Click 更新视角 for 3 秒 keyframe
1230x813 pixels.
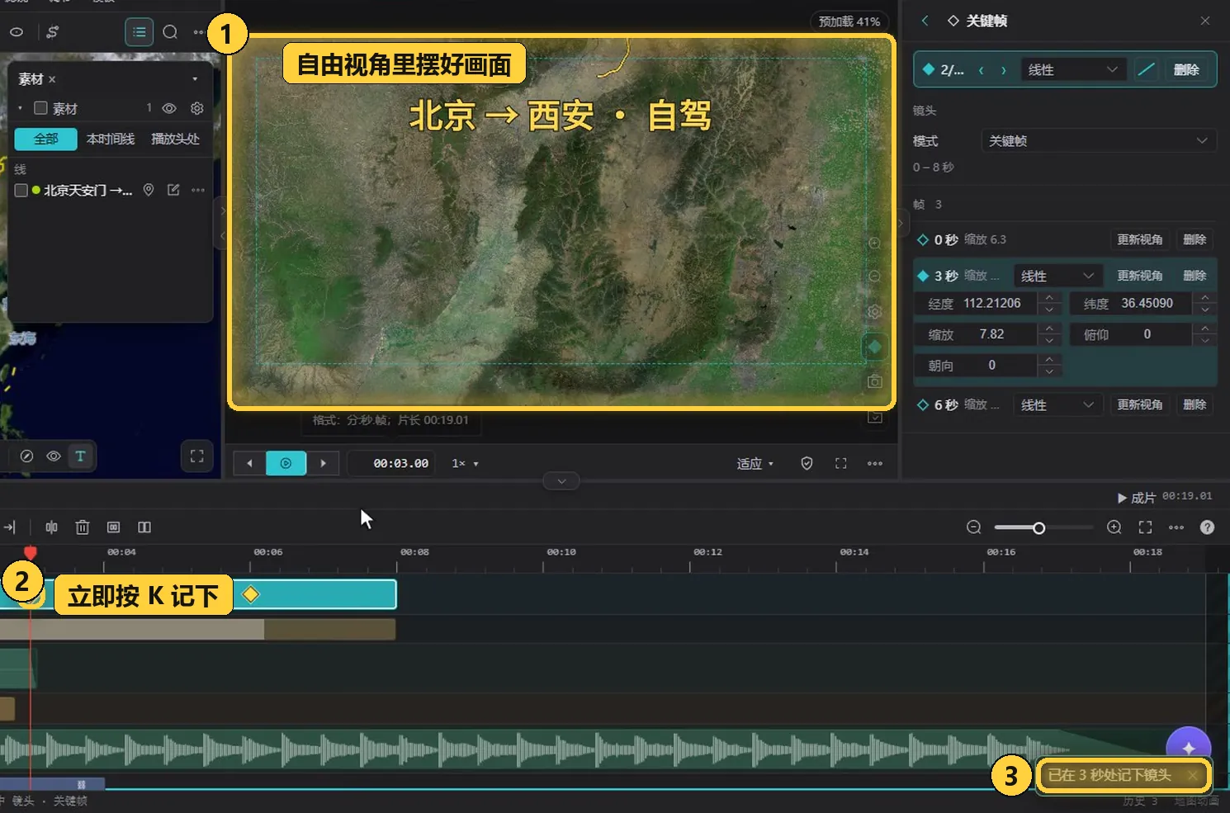pos(1139,276)
